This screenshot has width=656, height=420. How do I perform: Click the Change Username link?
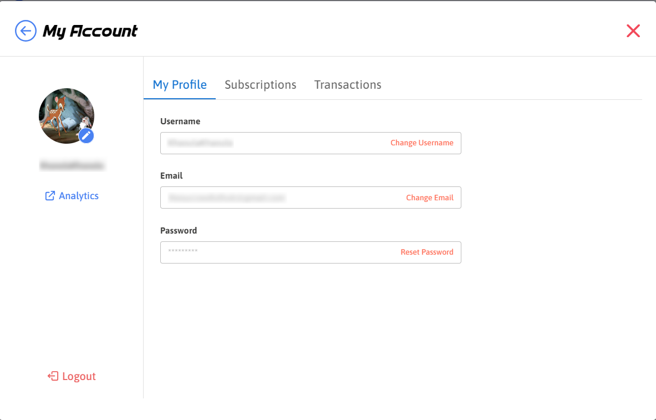click(422, 143)
